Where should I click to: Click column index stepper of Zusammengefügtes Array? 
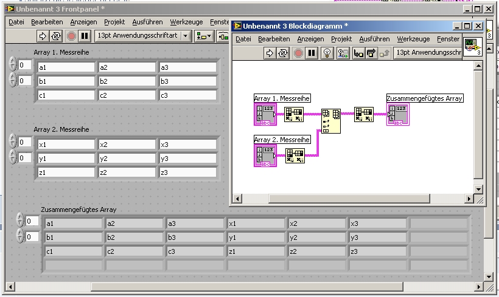tap(19, 236)
